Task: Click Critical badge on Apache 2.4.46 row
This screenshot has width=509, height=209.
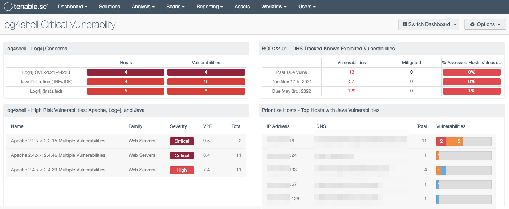Action: point(182,155)
